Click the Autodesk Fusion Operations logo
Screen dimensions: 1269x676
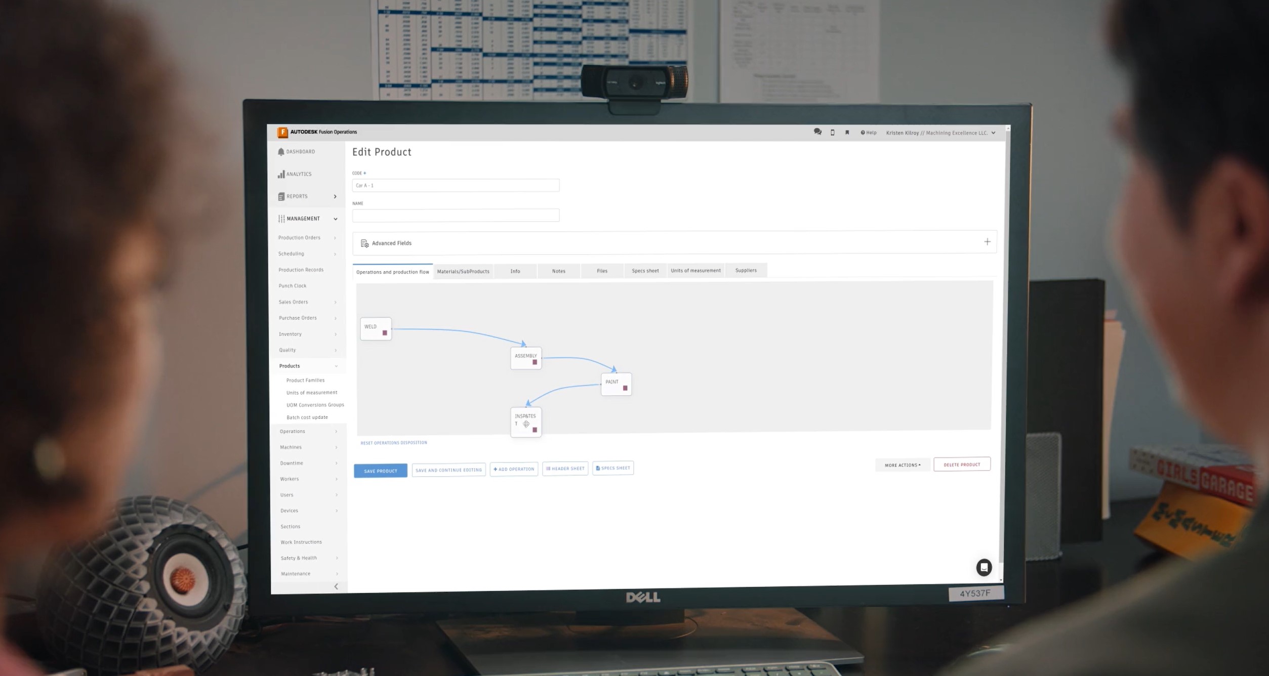(282, 132)
